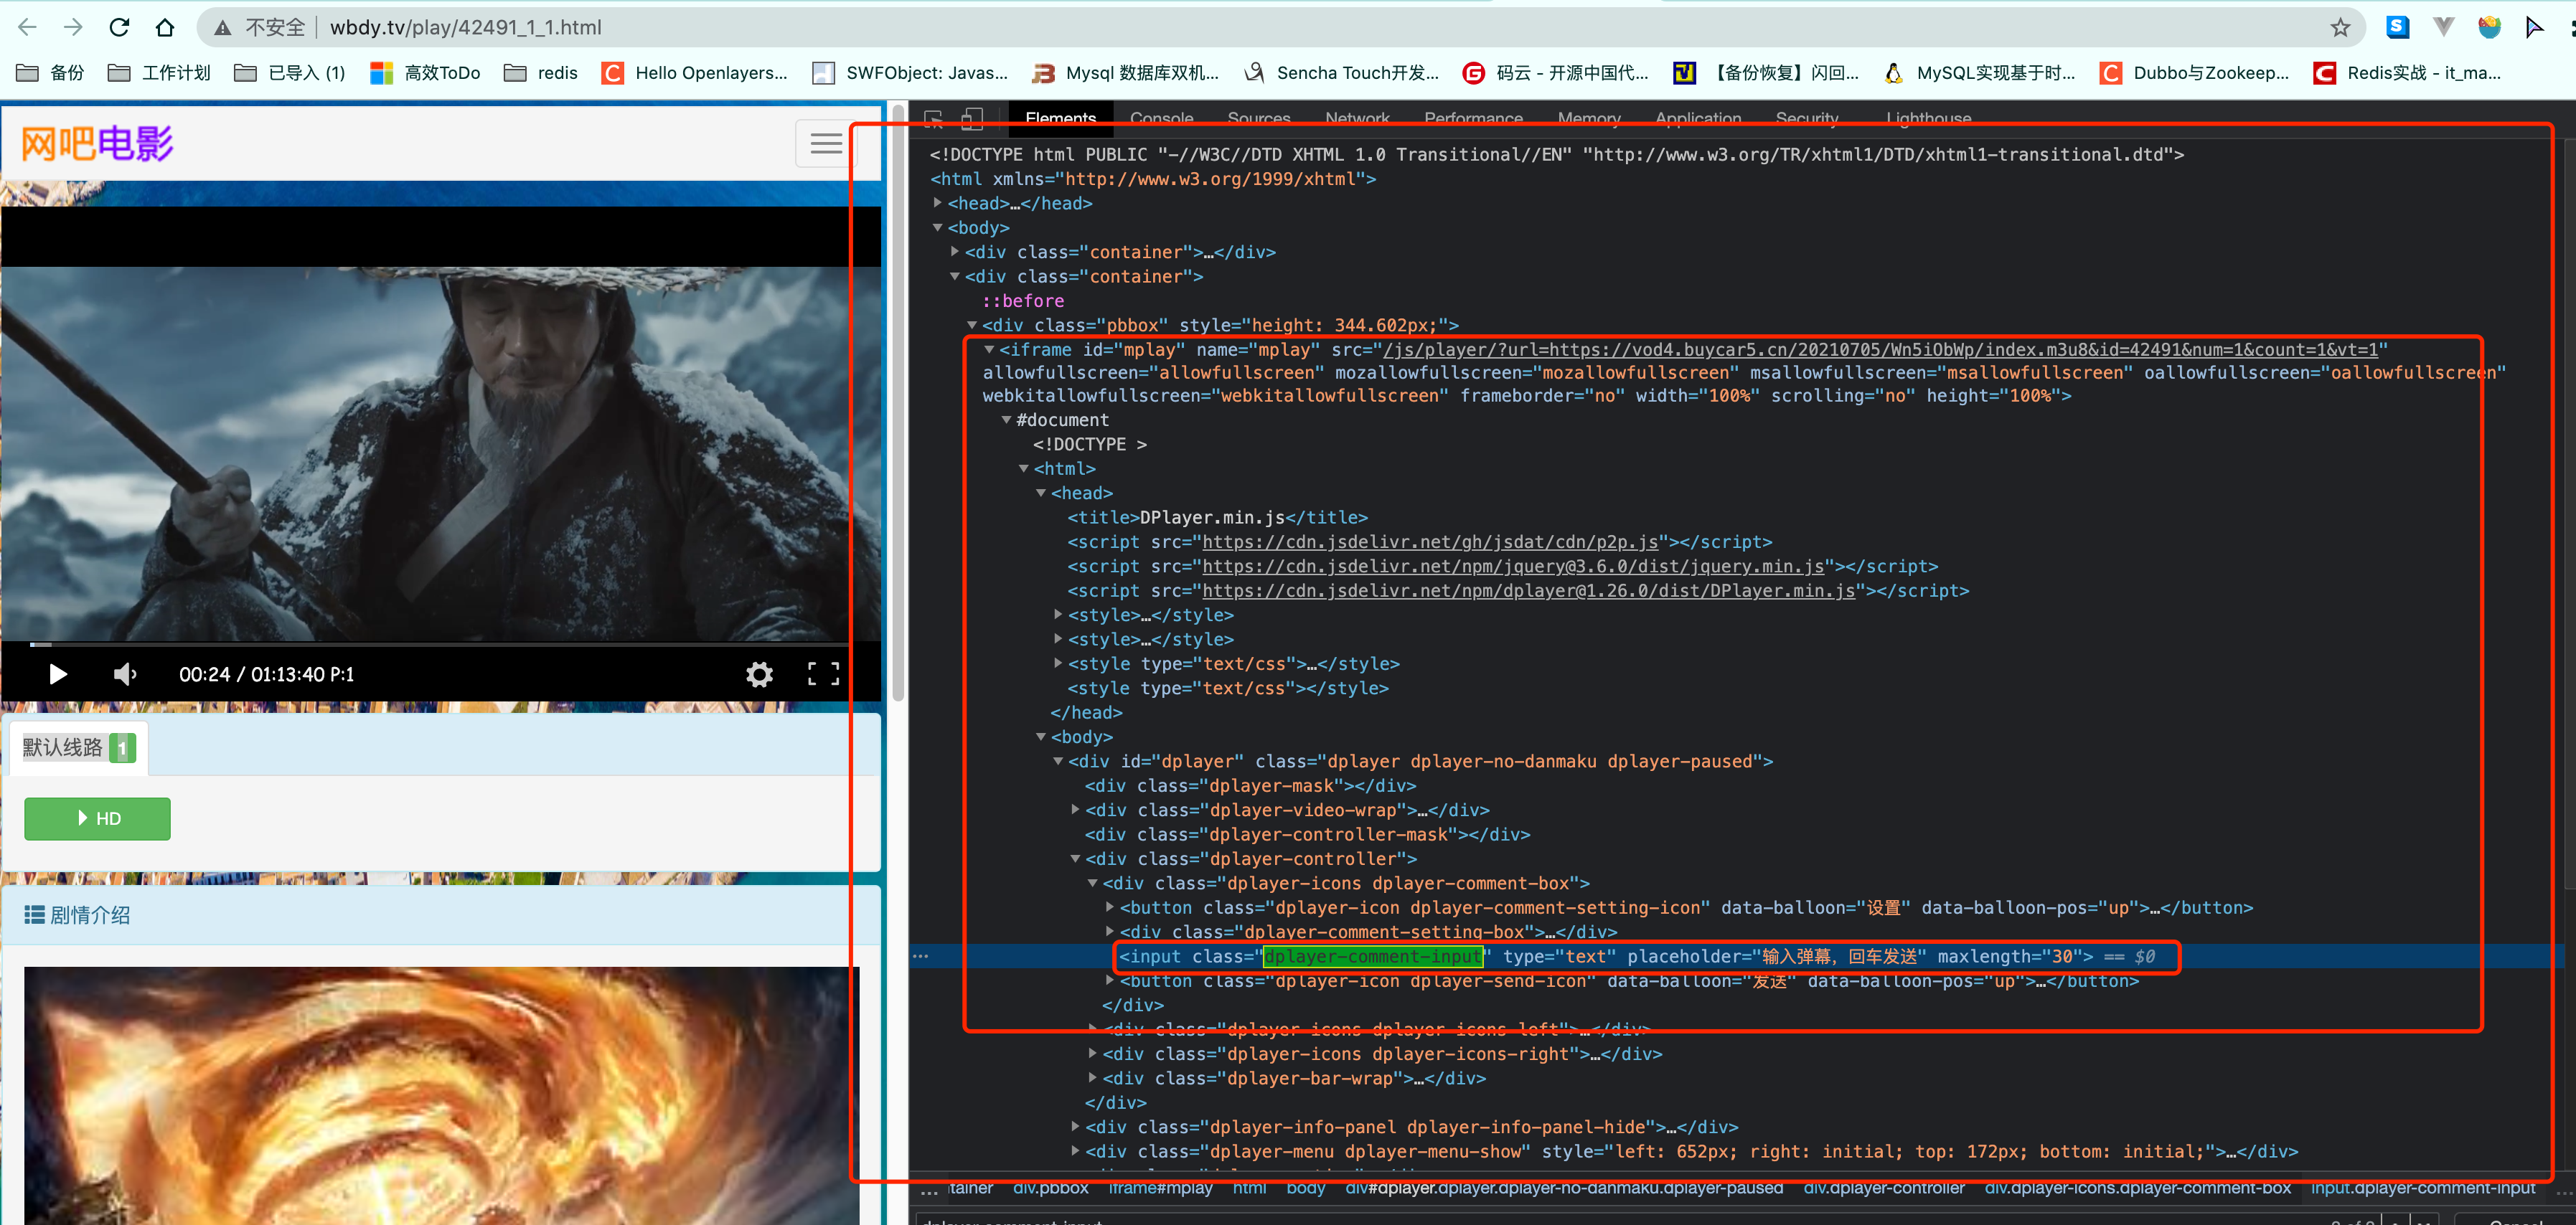
Task: Click the browser reload icon
Action: tap(119, 28)
